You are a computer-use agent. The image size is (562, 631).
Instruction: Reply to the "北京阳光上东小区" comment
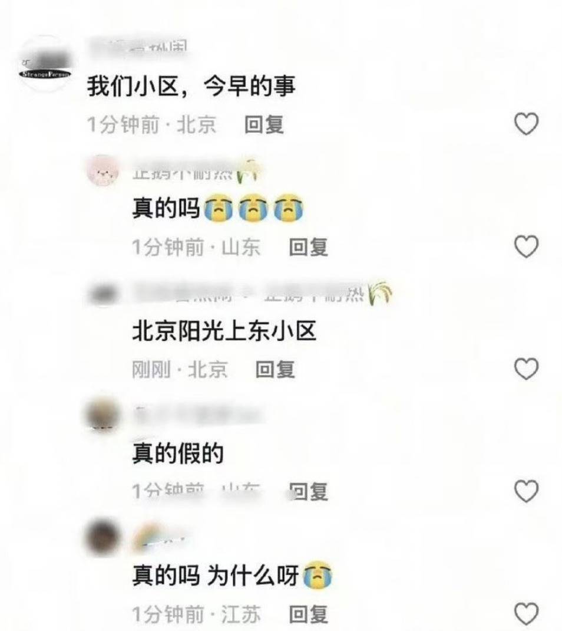[275, 369]
